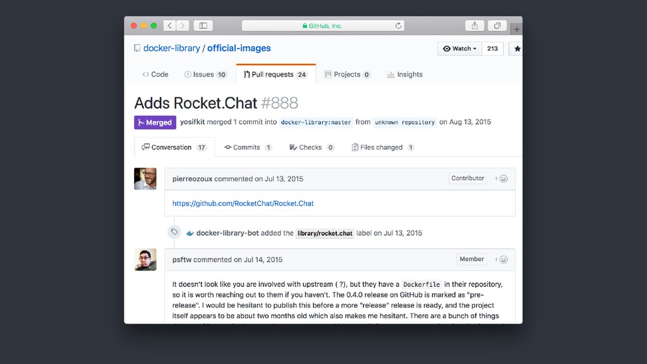
Task: Open the library/rocket.chat label
Action: [325, 233]
